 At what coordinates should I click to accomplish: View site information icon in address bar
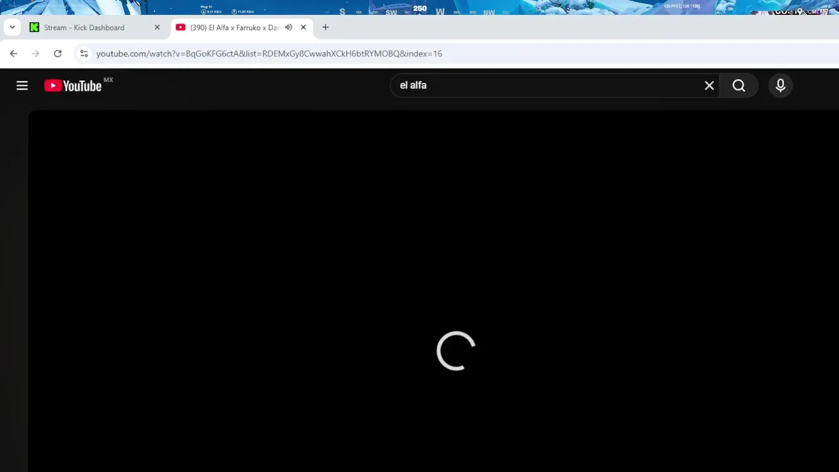tap(83, 54)
